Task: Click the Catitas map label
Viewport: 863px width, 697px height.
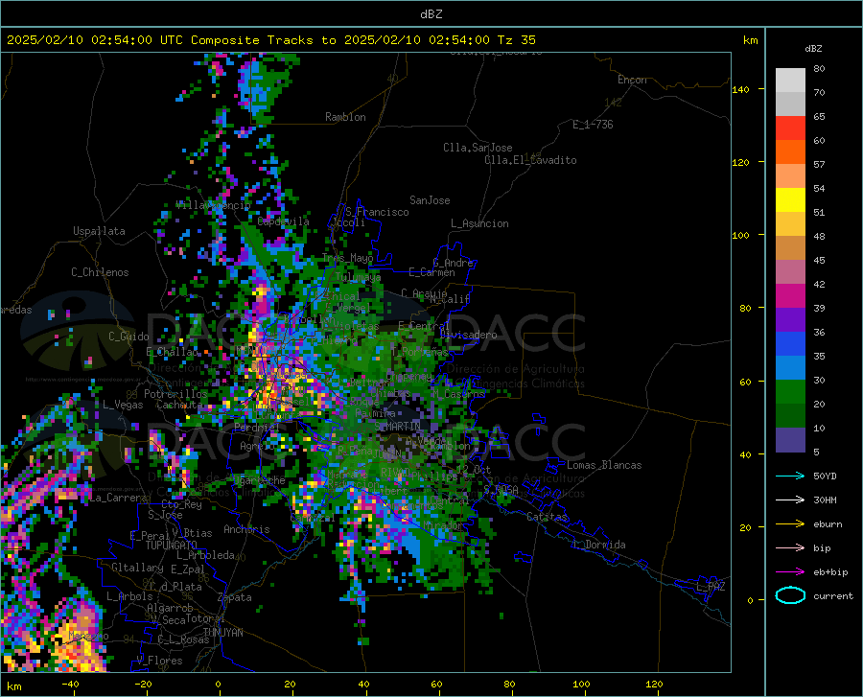Action: (547, 517)
